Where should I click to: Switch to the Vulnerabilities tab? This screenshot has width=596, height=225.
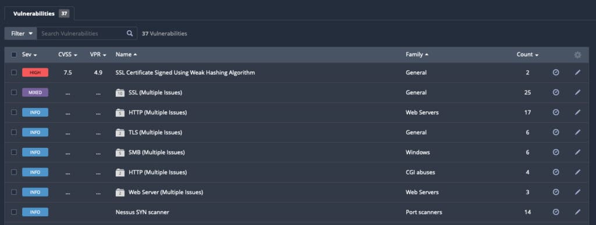(40, 14)
